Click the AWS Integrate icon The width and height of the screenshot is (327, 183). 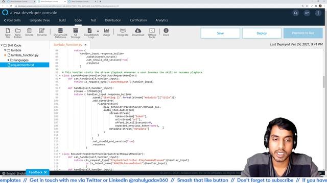click(x=123, y=32)
